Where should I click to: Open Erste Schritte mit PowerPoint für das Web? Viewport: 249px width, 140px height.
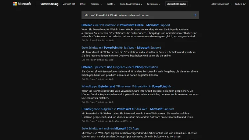(x=121, y=48)
